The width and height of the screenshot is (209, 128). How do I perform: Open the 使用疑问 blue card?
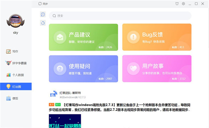(84, 69)
